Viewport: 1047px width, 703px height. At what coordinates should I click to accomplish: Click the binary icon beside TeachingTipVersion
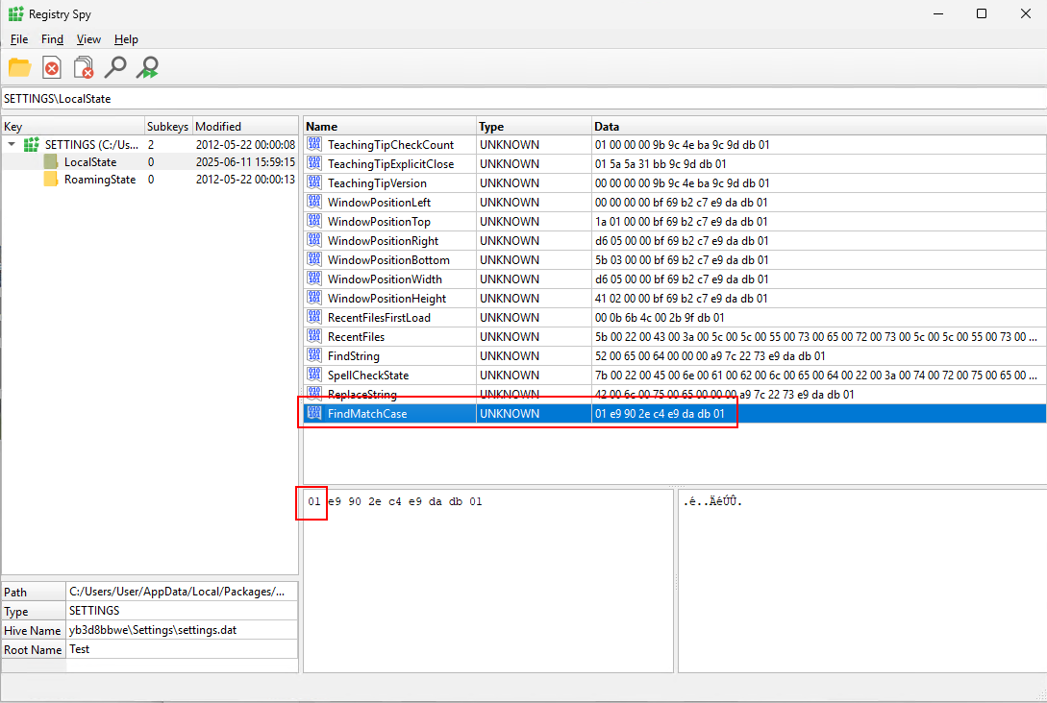click(314, 182)
